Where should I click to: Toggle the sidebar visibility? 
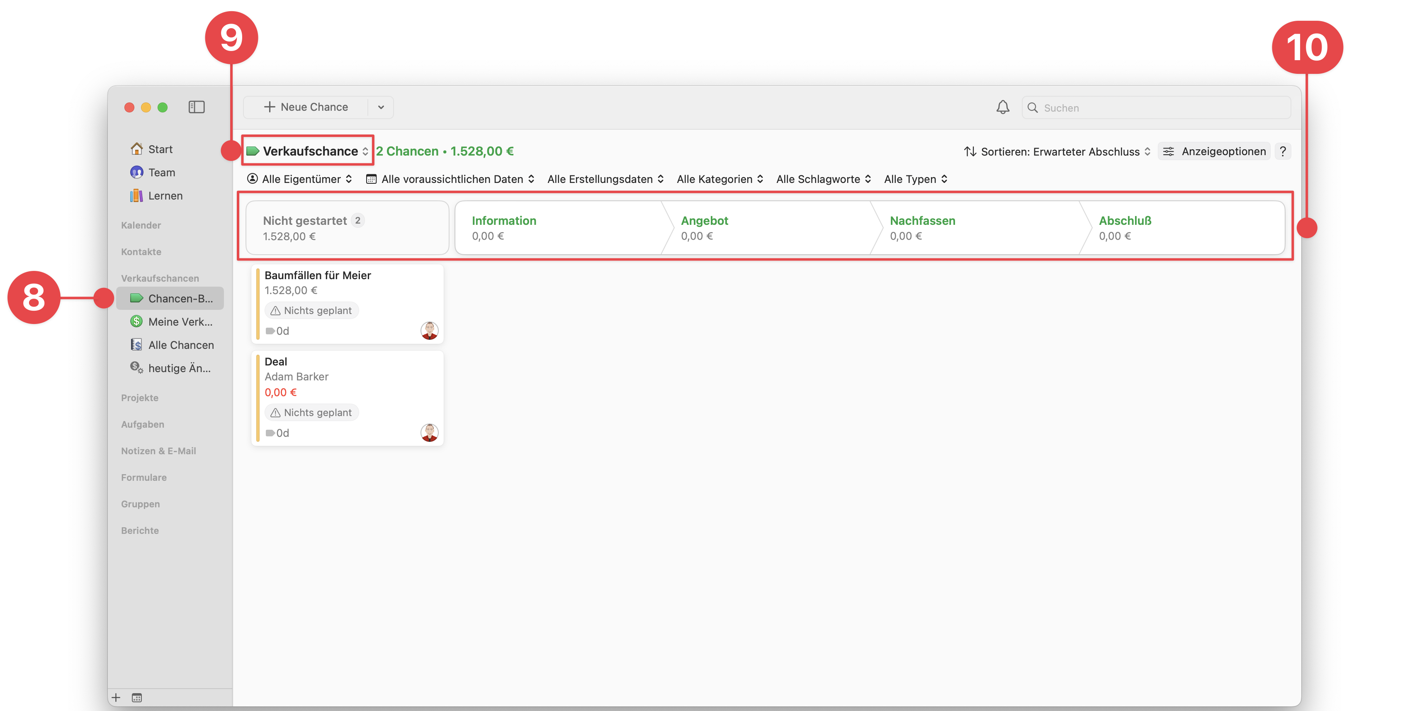[197, 107]
